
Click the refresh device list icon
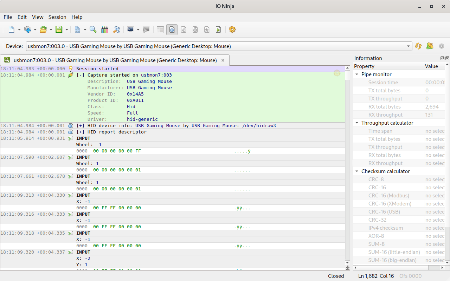pyautogui.click(x=418, y=46)
